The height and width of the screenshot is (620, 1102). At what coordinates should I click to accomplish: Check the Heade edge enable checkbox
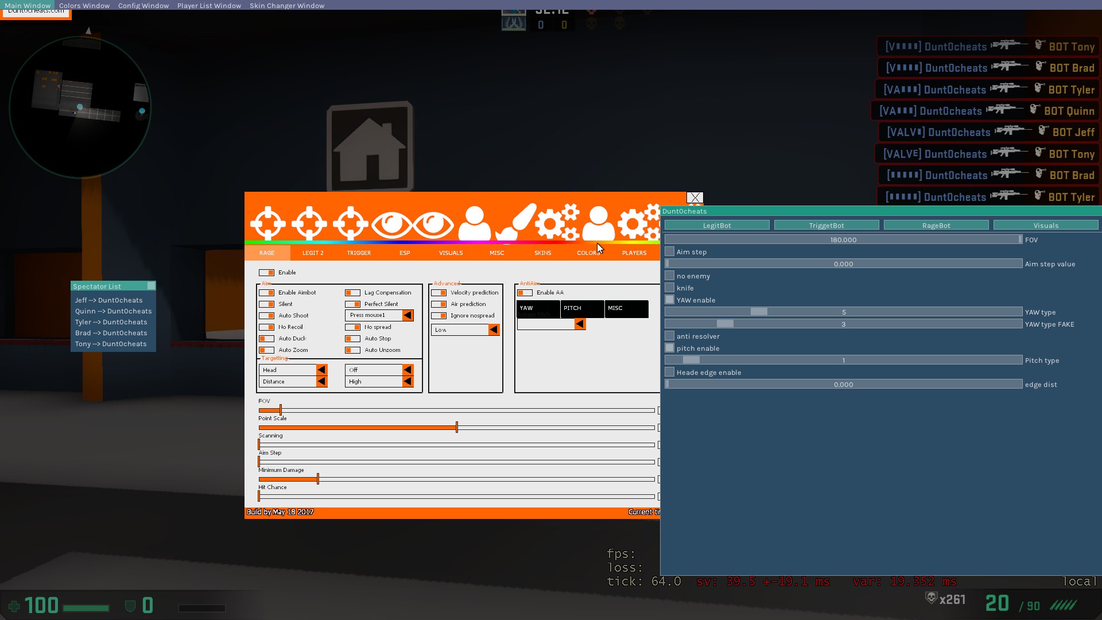[x=669, y=372]
